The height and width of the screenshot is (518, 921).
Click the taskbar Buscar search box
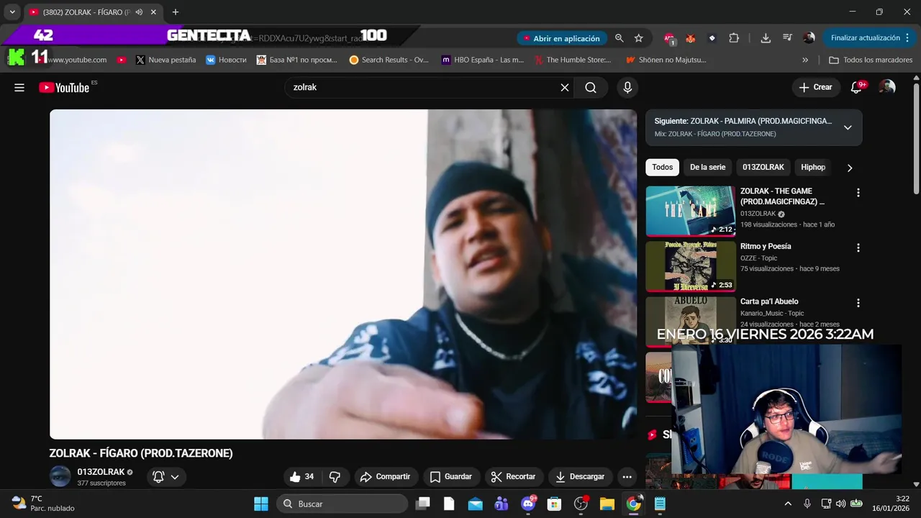tap(342, 504)
